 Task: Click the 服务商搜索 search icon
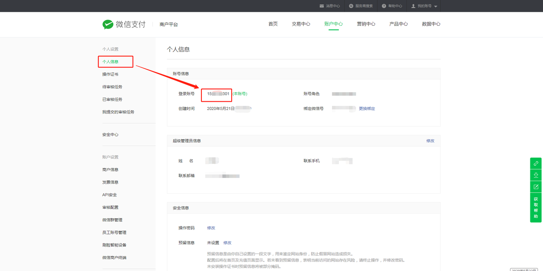(351, 6)
